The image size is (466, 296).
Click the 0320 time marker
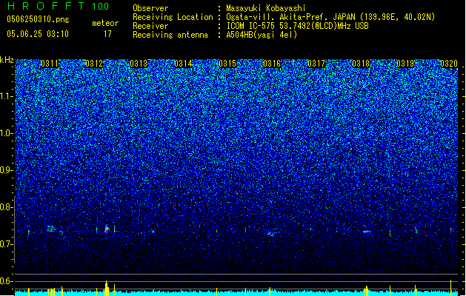[x=449, y=64]
